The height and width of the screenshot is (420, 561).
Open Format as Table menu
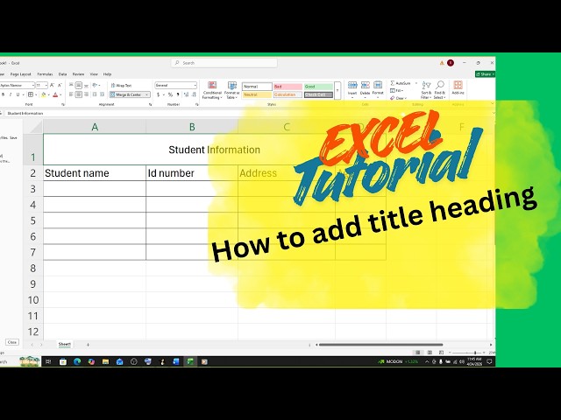[231, 90]
